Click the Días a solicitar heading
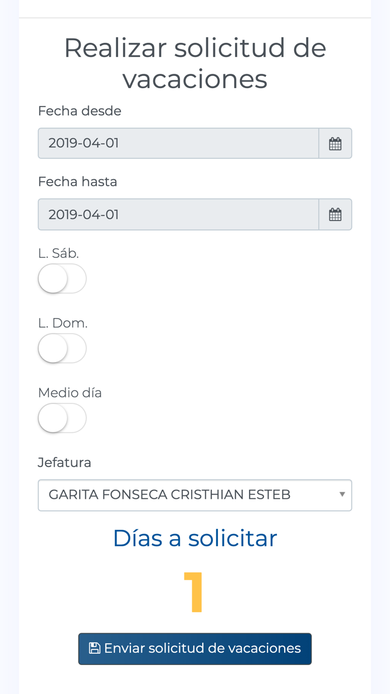The width and height of the screenshot is (390, 694). 195,538
